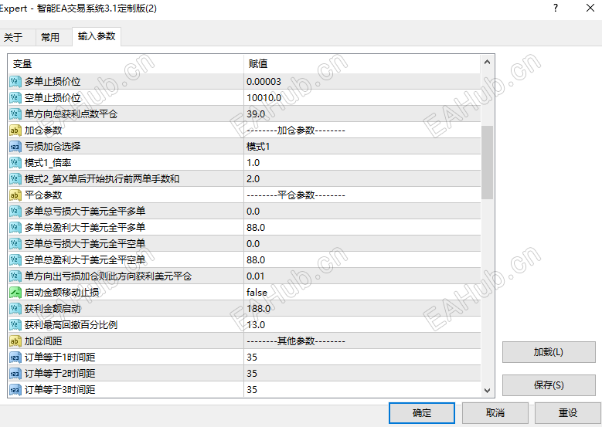Click the green boolean icon beside 启动金额移动止损
Image resolution: width=602 pixels, height=427 pixels.
coord(15,292)
